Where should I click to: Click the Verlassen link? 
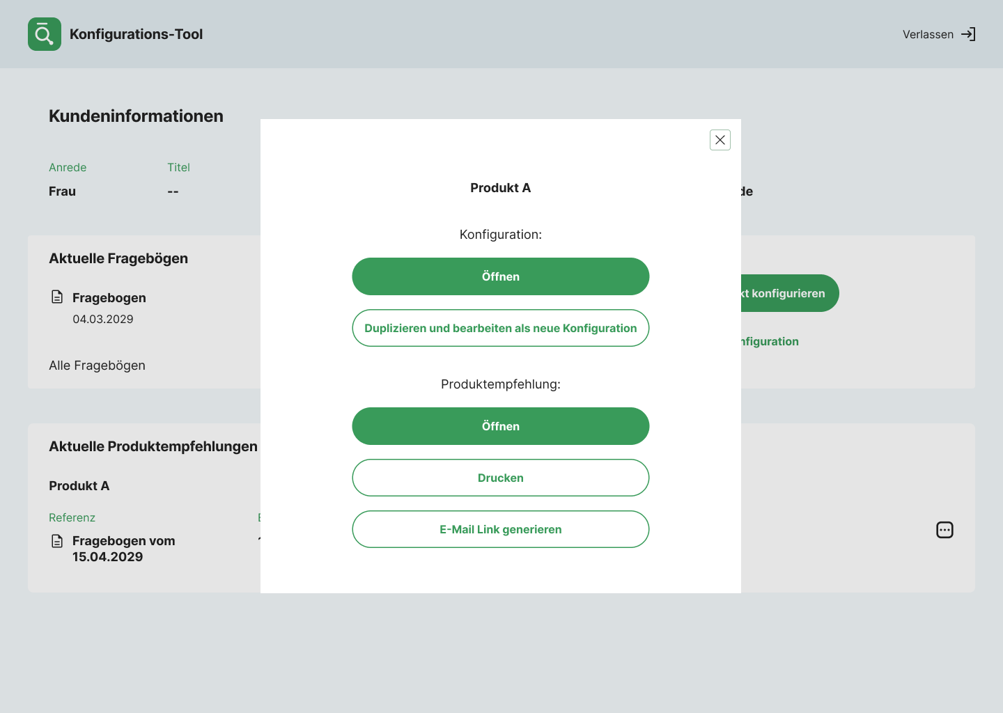click(x=928, y=34)
